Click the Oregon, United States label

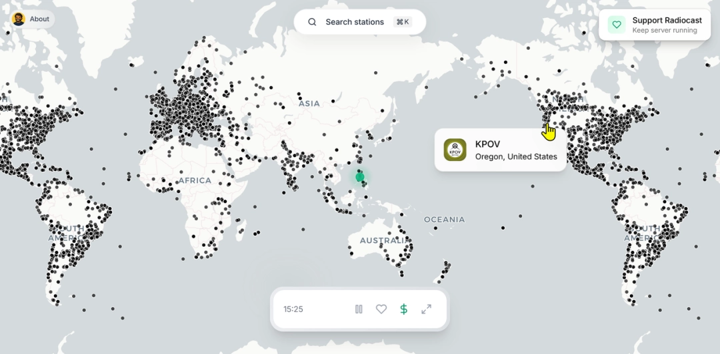[x=516, y=157]
